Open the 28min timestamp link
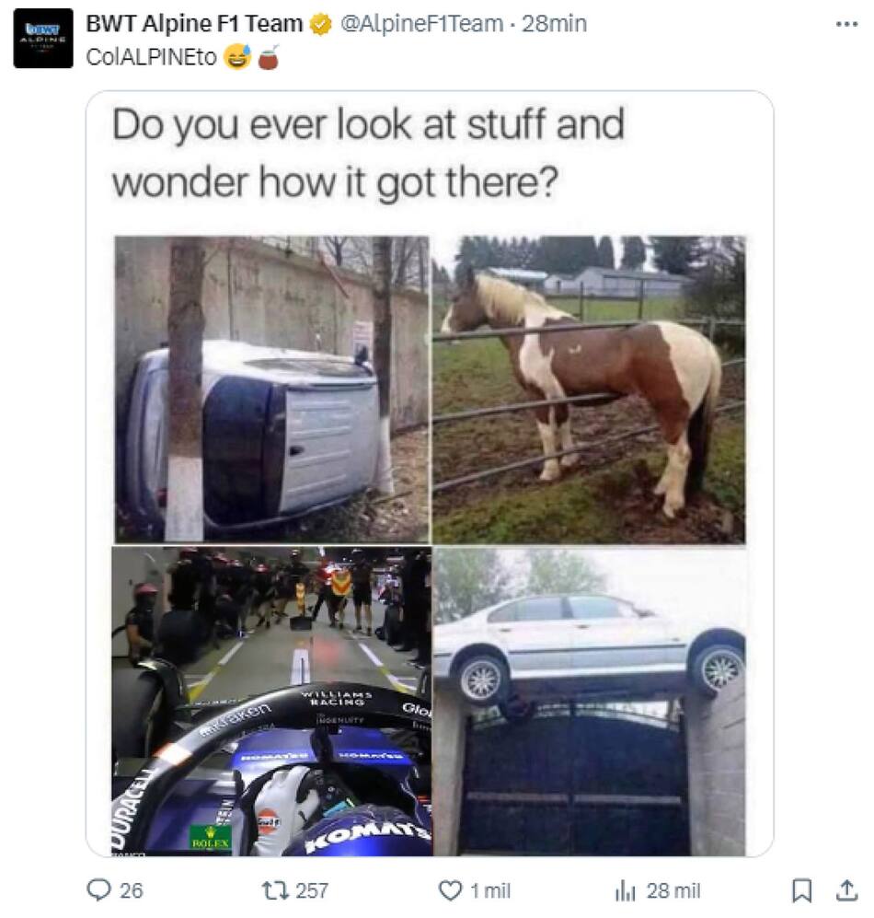 554,24
